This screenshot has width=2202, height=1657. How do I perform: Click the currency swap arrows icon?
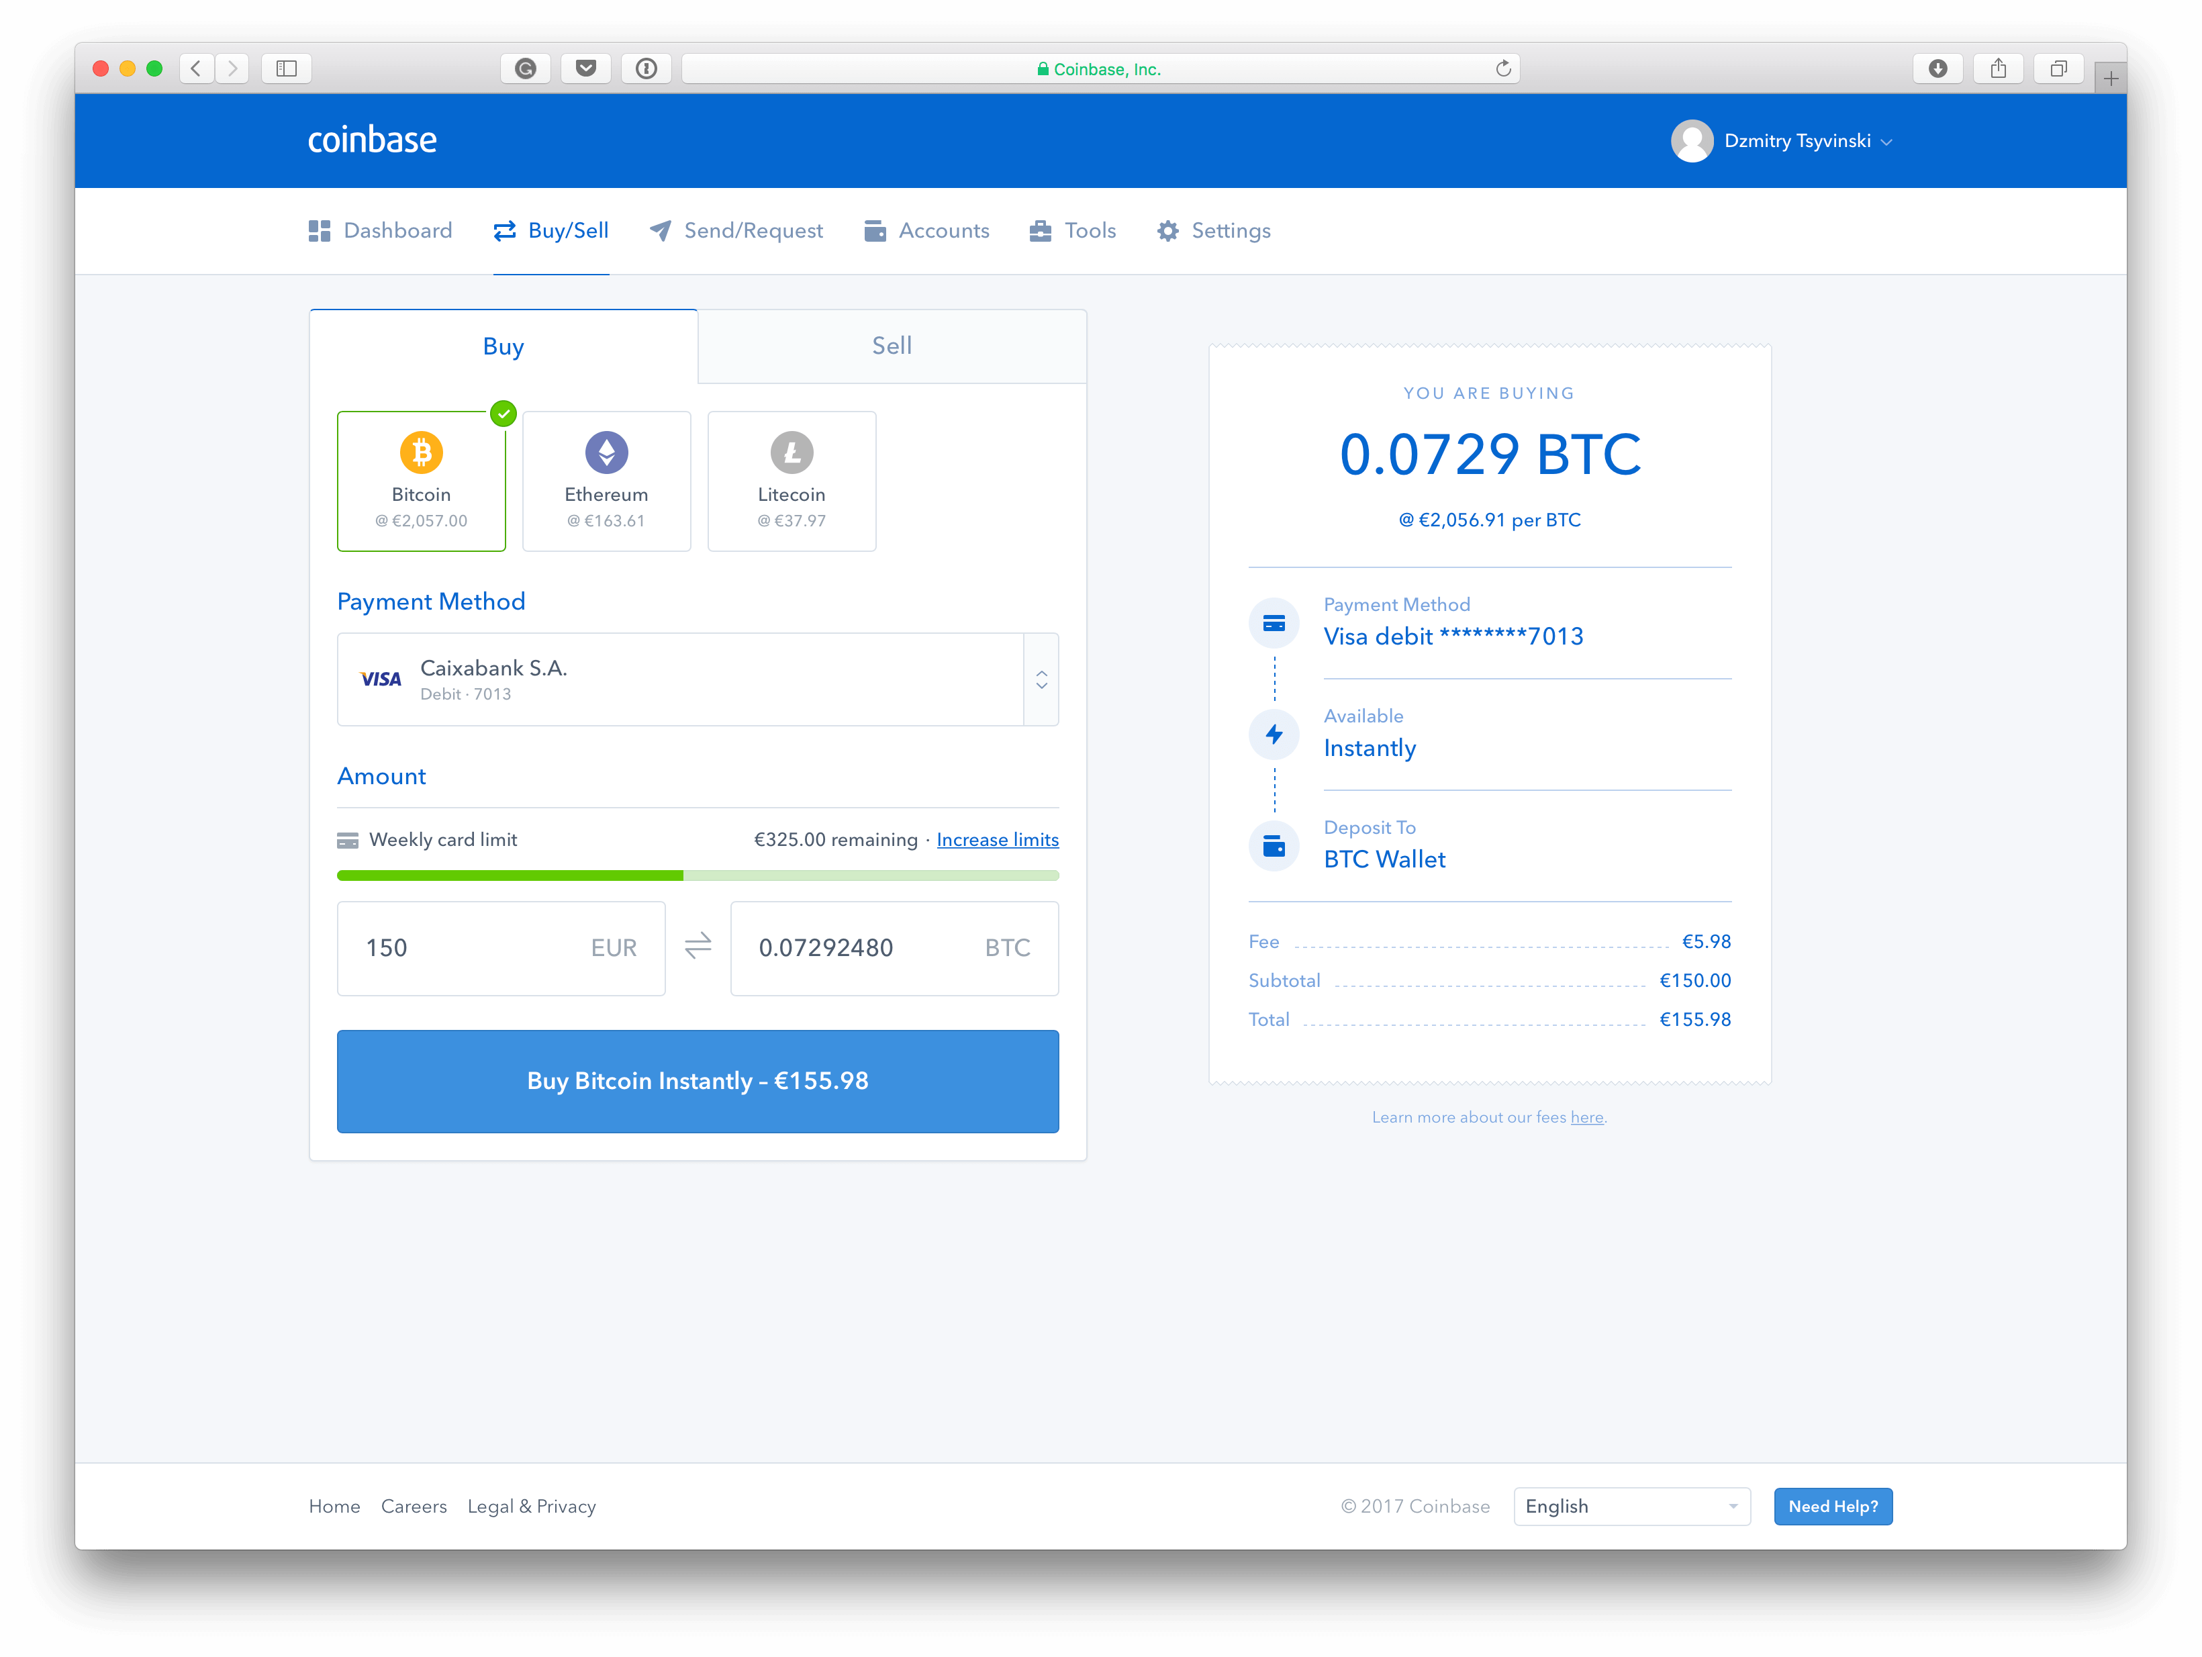pyautogui.click(x=698, y=945)
